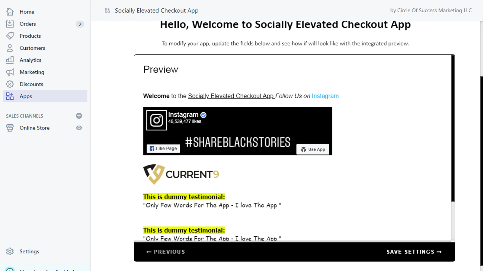Click the Orders inbox icon

click(10, 24)
